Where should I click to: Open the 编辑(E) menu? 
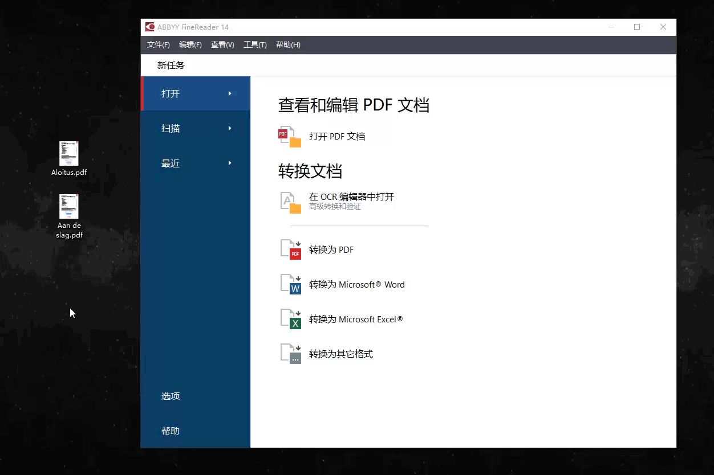[x=190, y=45]
